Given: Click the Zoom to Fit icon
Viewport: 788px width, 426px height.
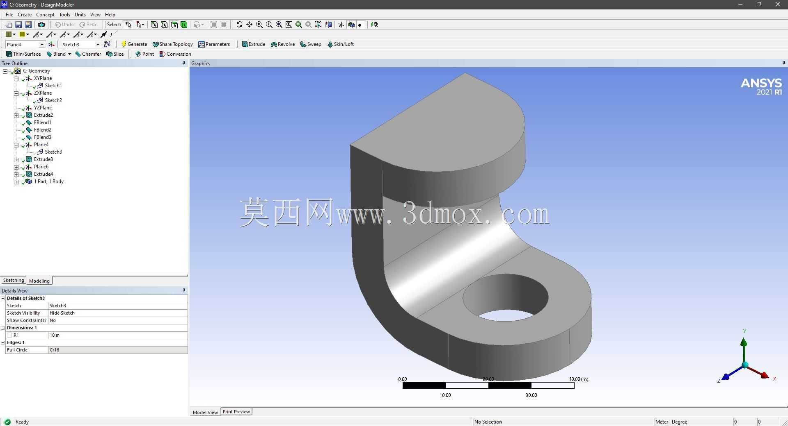Looking at the screenshot, I should pos(279,25).
